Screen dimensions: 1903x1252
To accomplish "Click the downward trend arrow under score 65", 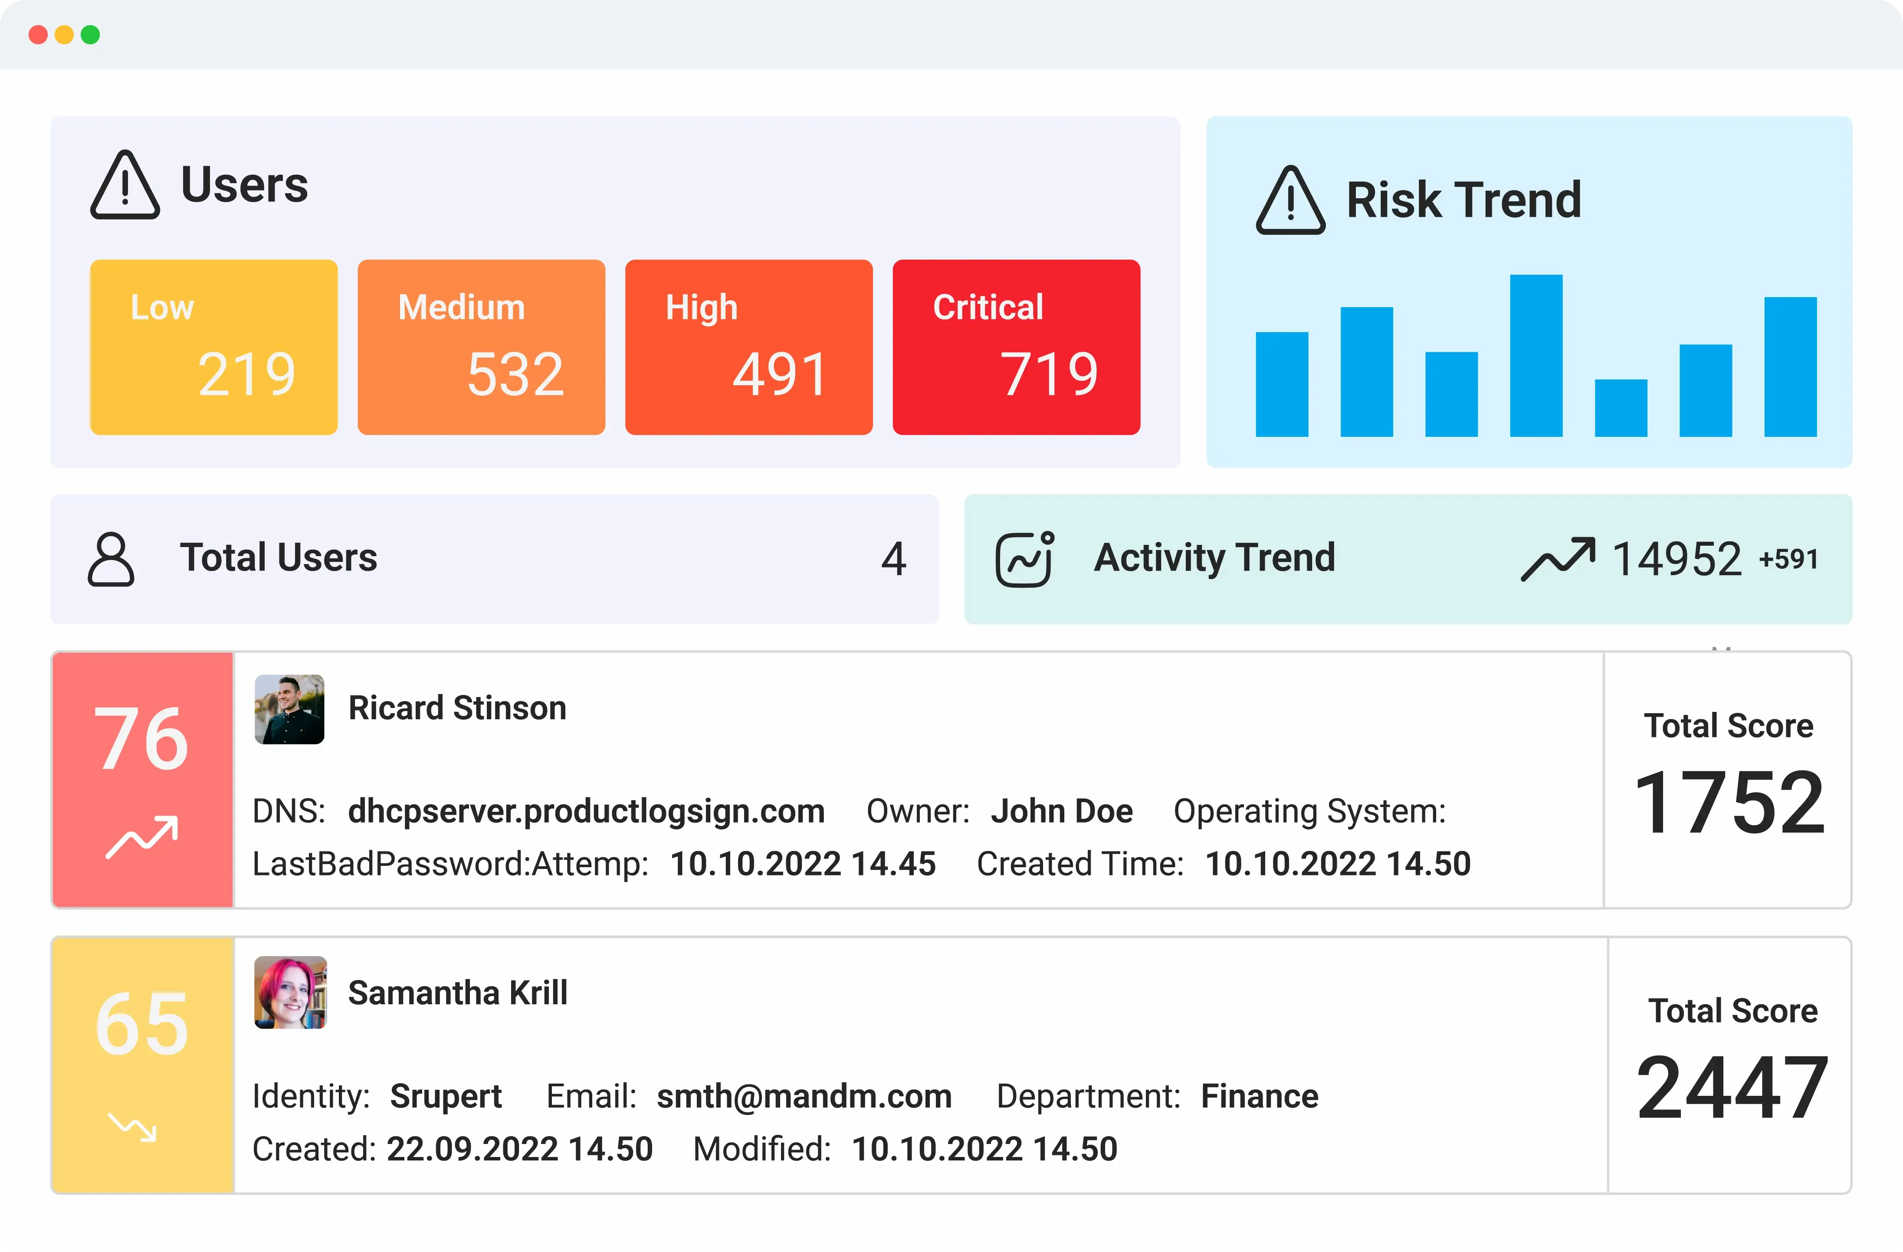I will click(x=133, y=1127).
